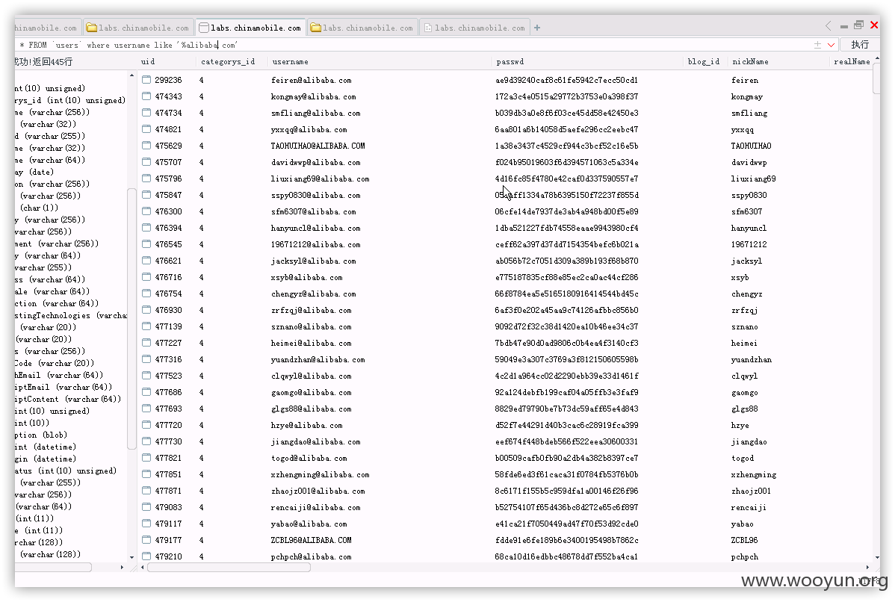Tick the checkbox for row uid 477139
The image size is (895, 602).
tap(146, 326)
